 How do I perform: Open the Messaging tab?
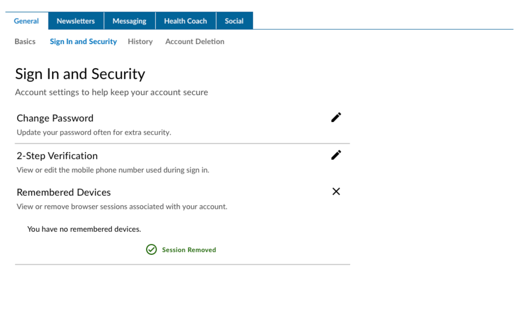point(129,21)
